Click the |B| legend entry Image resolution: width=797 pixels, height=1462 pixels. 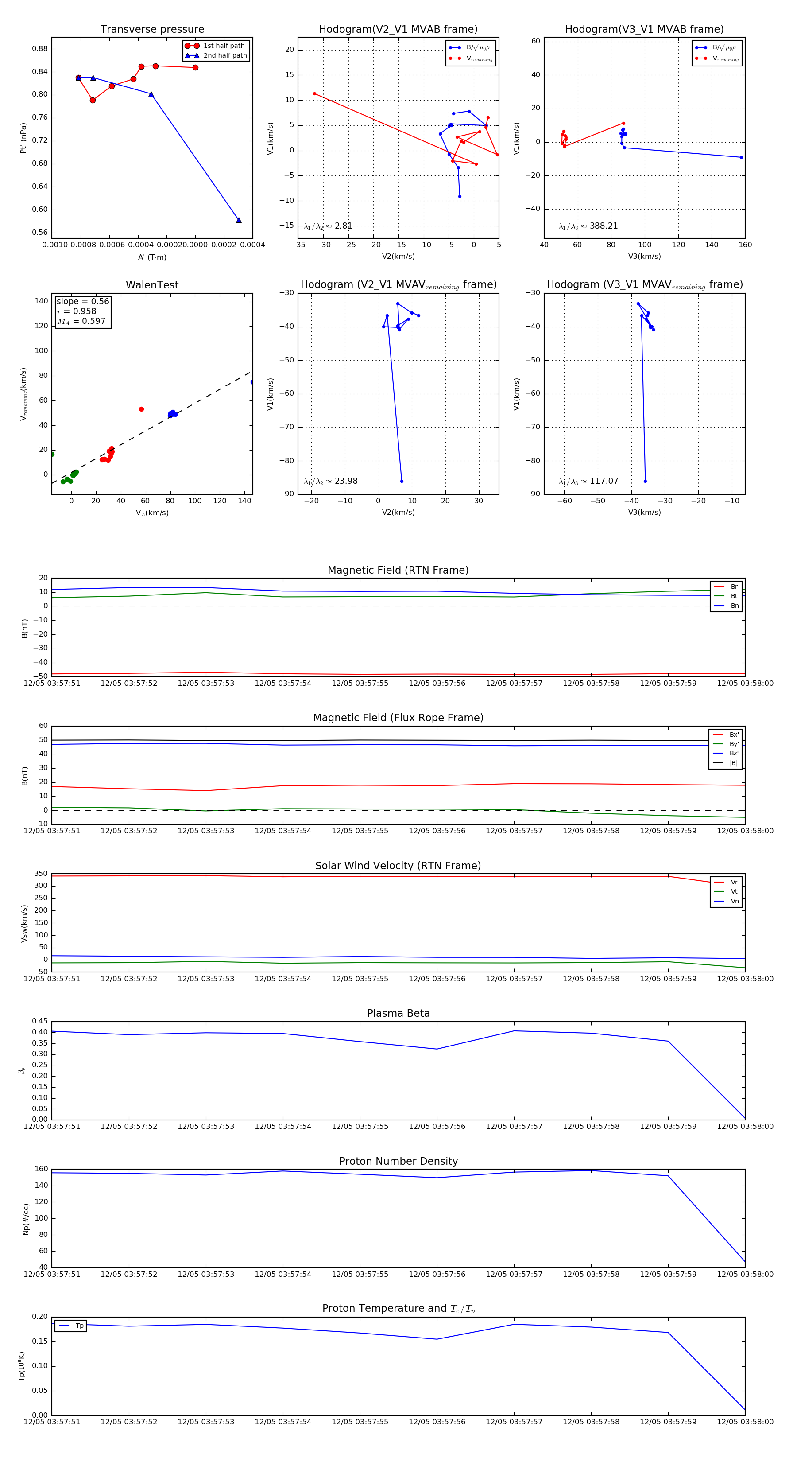[x=726, y=763]
